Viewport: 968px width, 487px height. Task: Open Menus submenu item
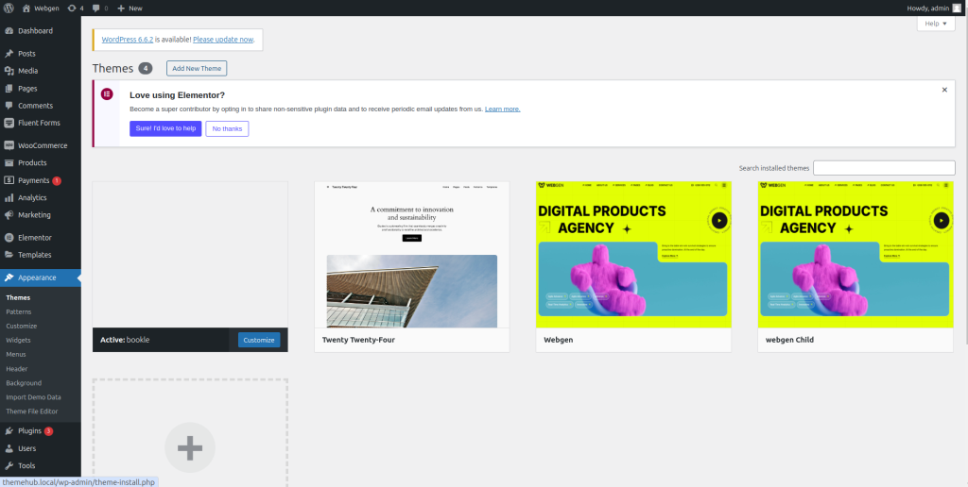tap(16, 355)
